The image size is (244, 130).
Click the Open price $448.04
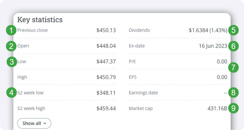pos(106,46)
